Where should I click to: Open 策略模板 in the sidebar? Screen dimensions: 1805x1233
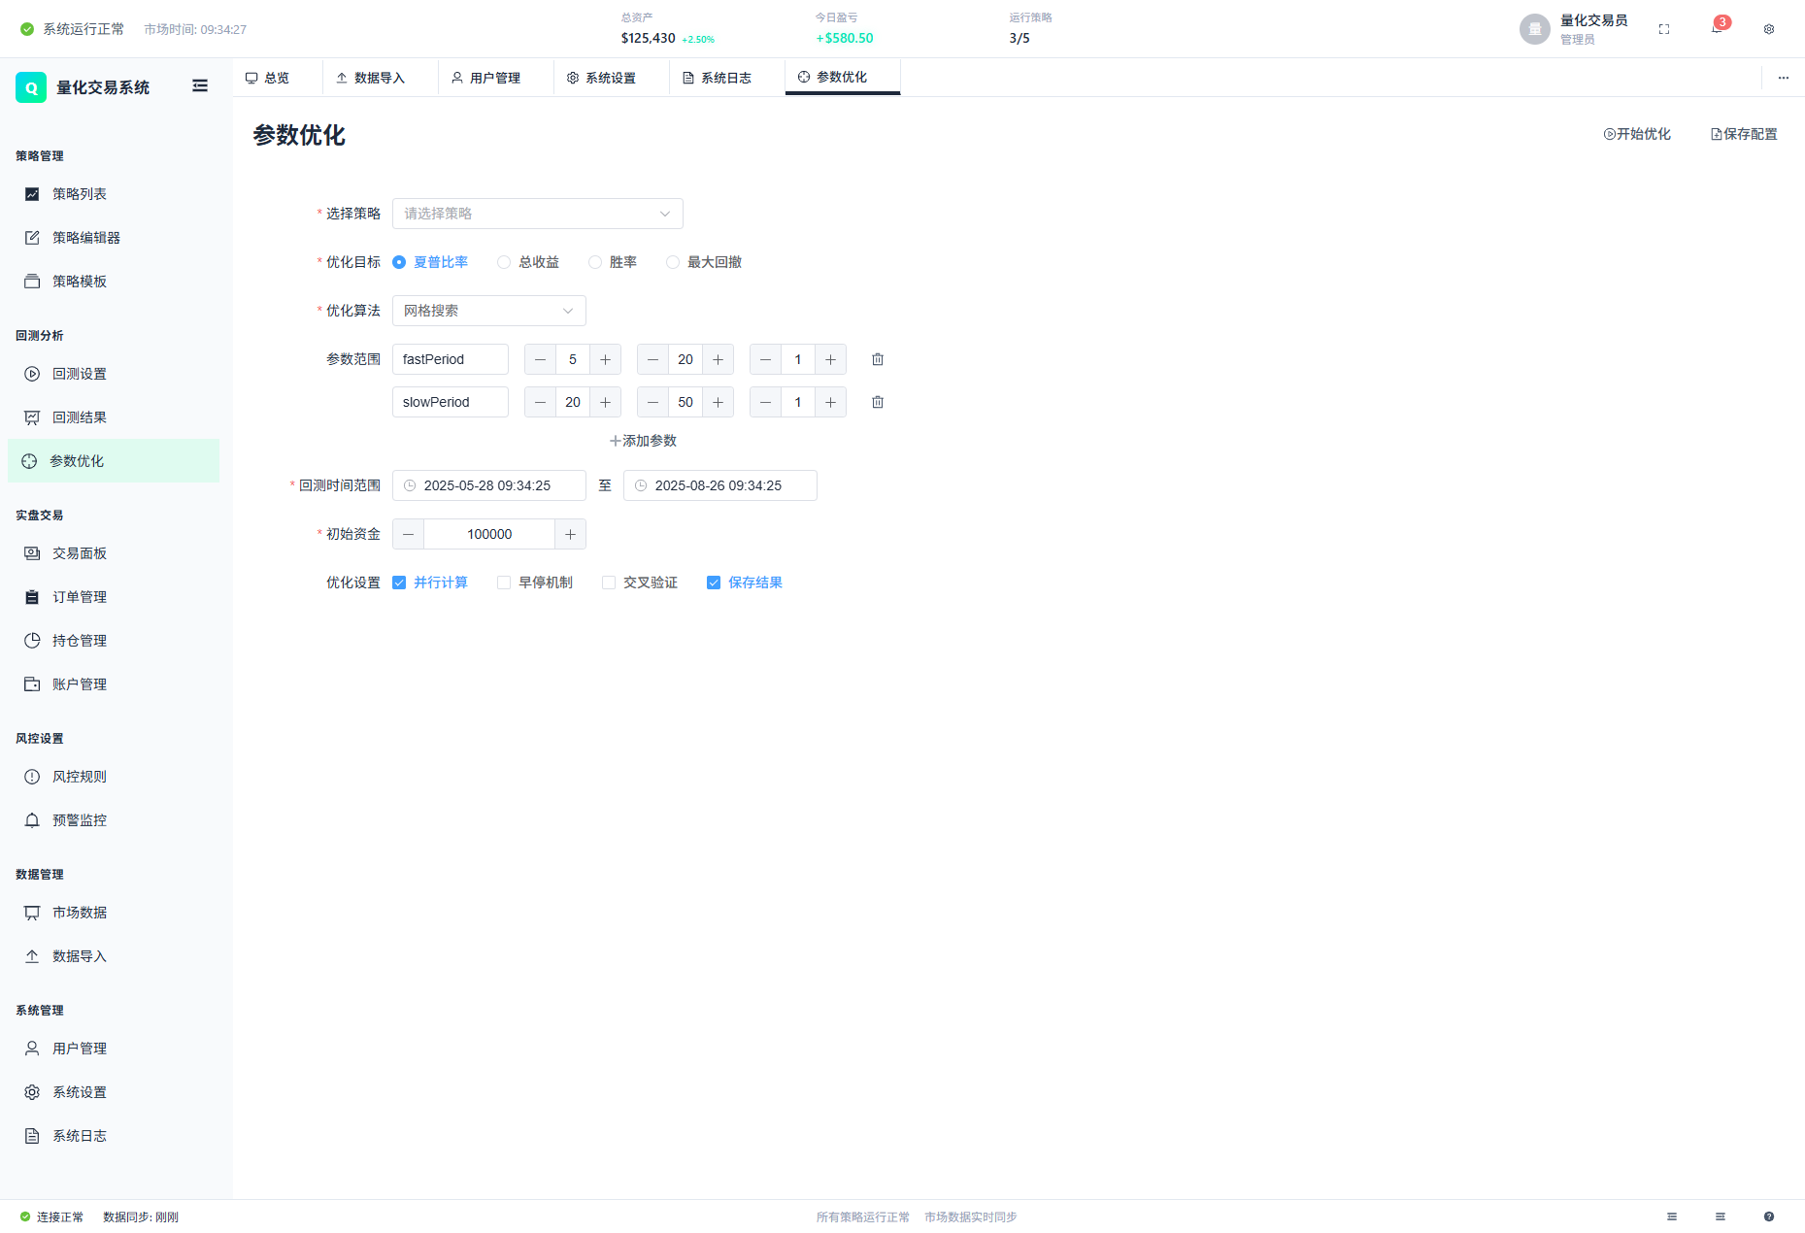click(114, 282)
